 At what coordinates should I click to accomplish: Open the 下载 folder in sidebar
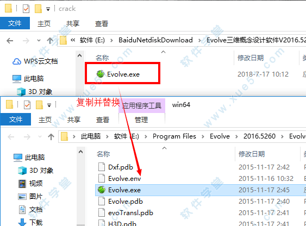click(x=30, y=222)
